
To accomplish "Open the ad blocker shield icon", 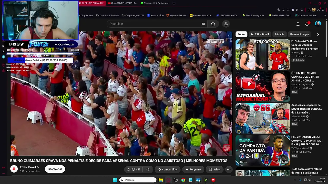I will point(293,10).
